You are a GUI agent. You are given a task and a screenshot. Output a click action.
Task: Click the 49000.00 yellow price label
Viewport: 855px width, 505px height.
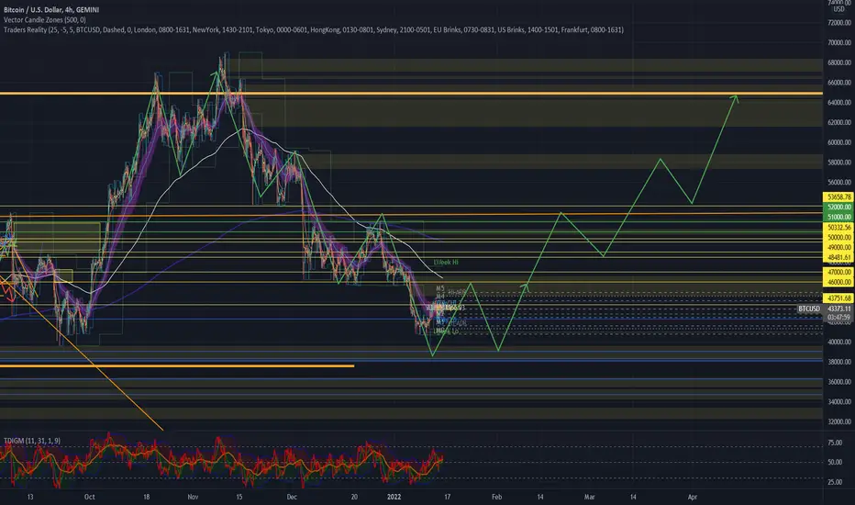point(838,247)
